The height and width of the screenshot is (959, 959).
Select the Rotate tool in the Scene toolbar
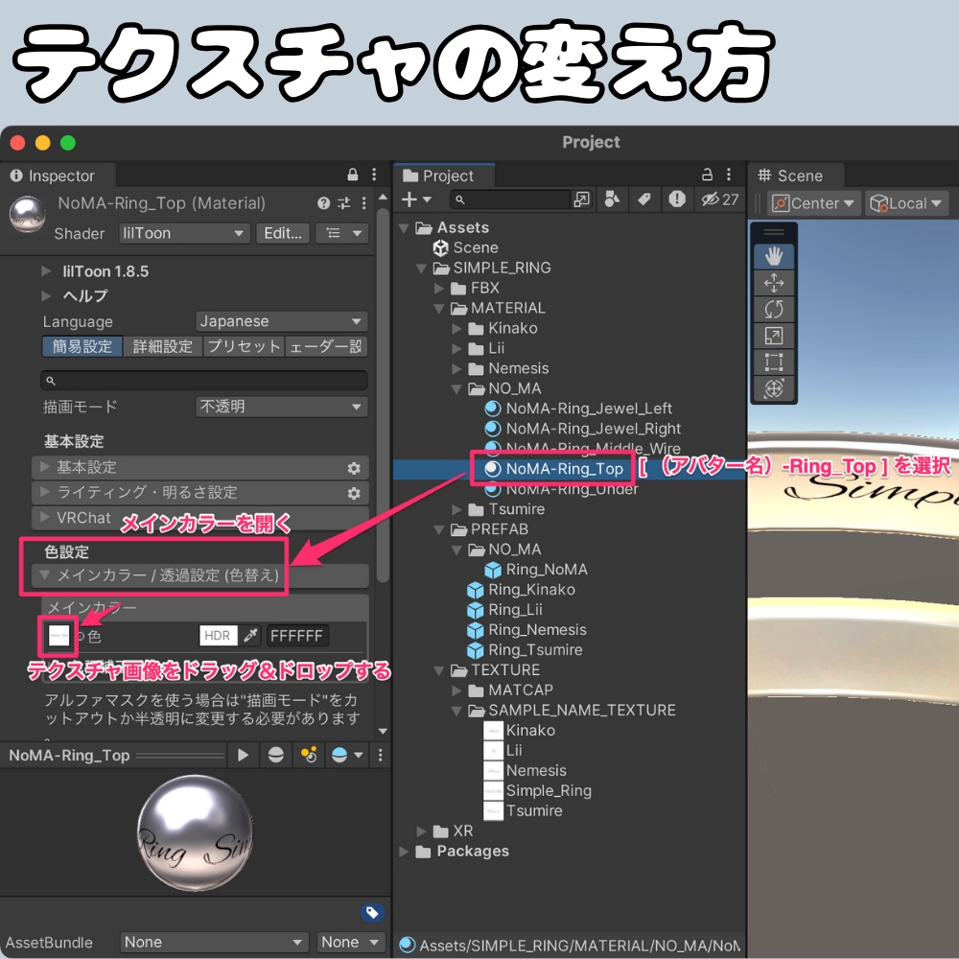pyautogui.click(x=774, y=309)
